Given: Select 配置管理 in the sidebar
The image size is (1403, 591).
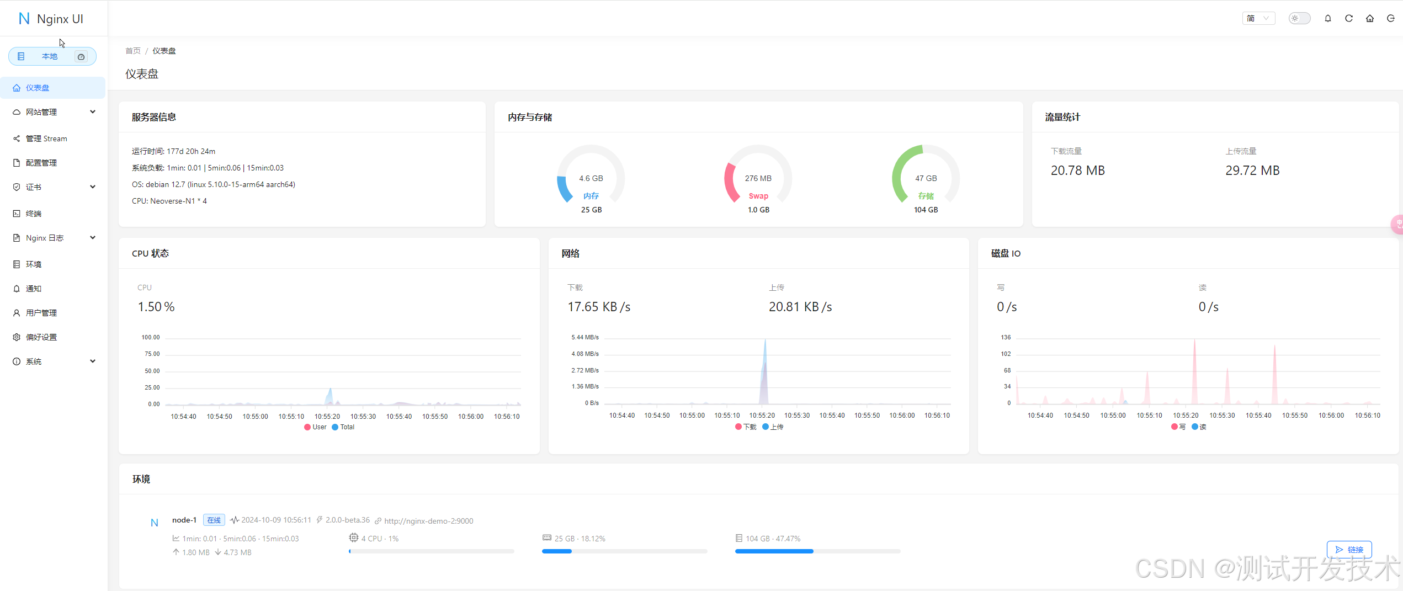Looking at the screenshot, I should pyautogui.click(x=41, y=163).
